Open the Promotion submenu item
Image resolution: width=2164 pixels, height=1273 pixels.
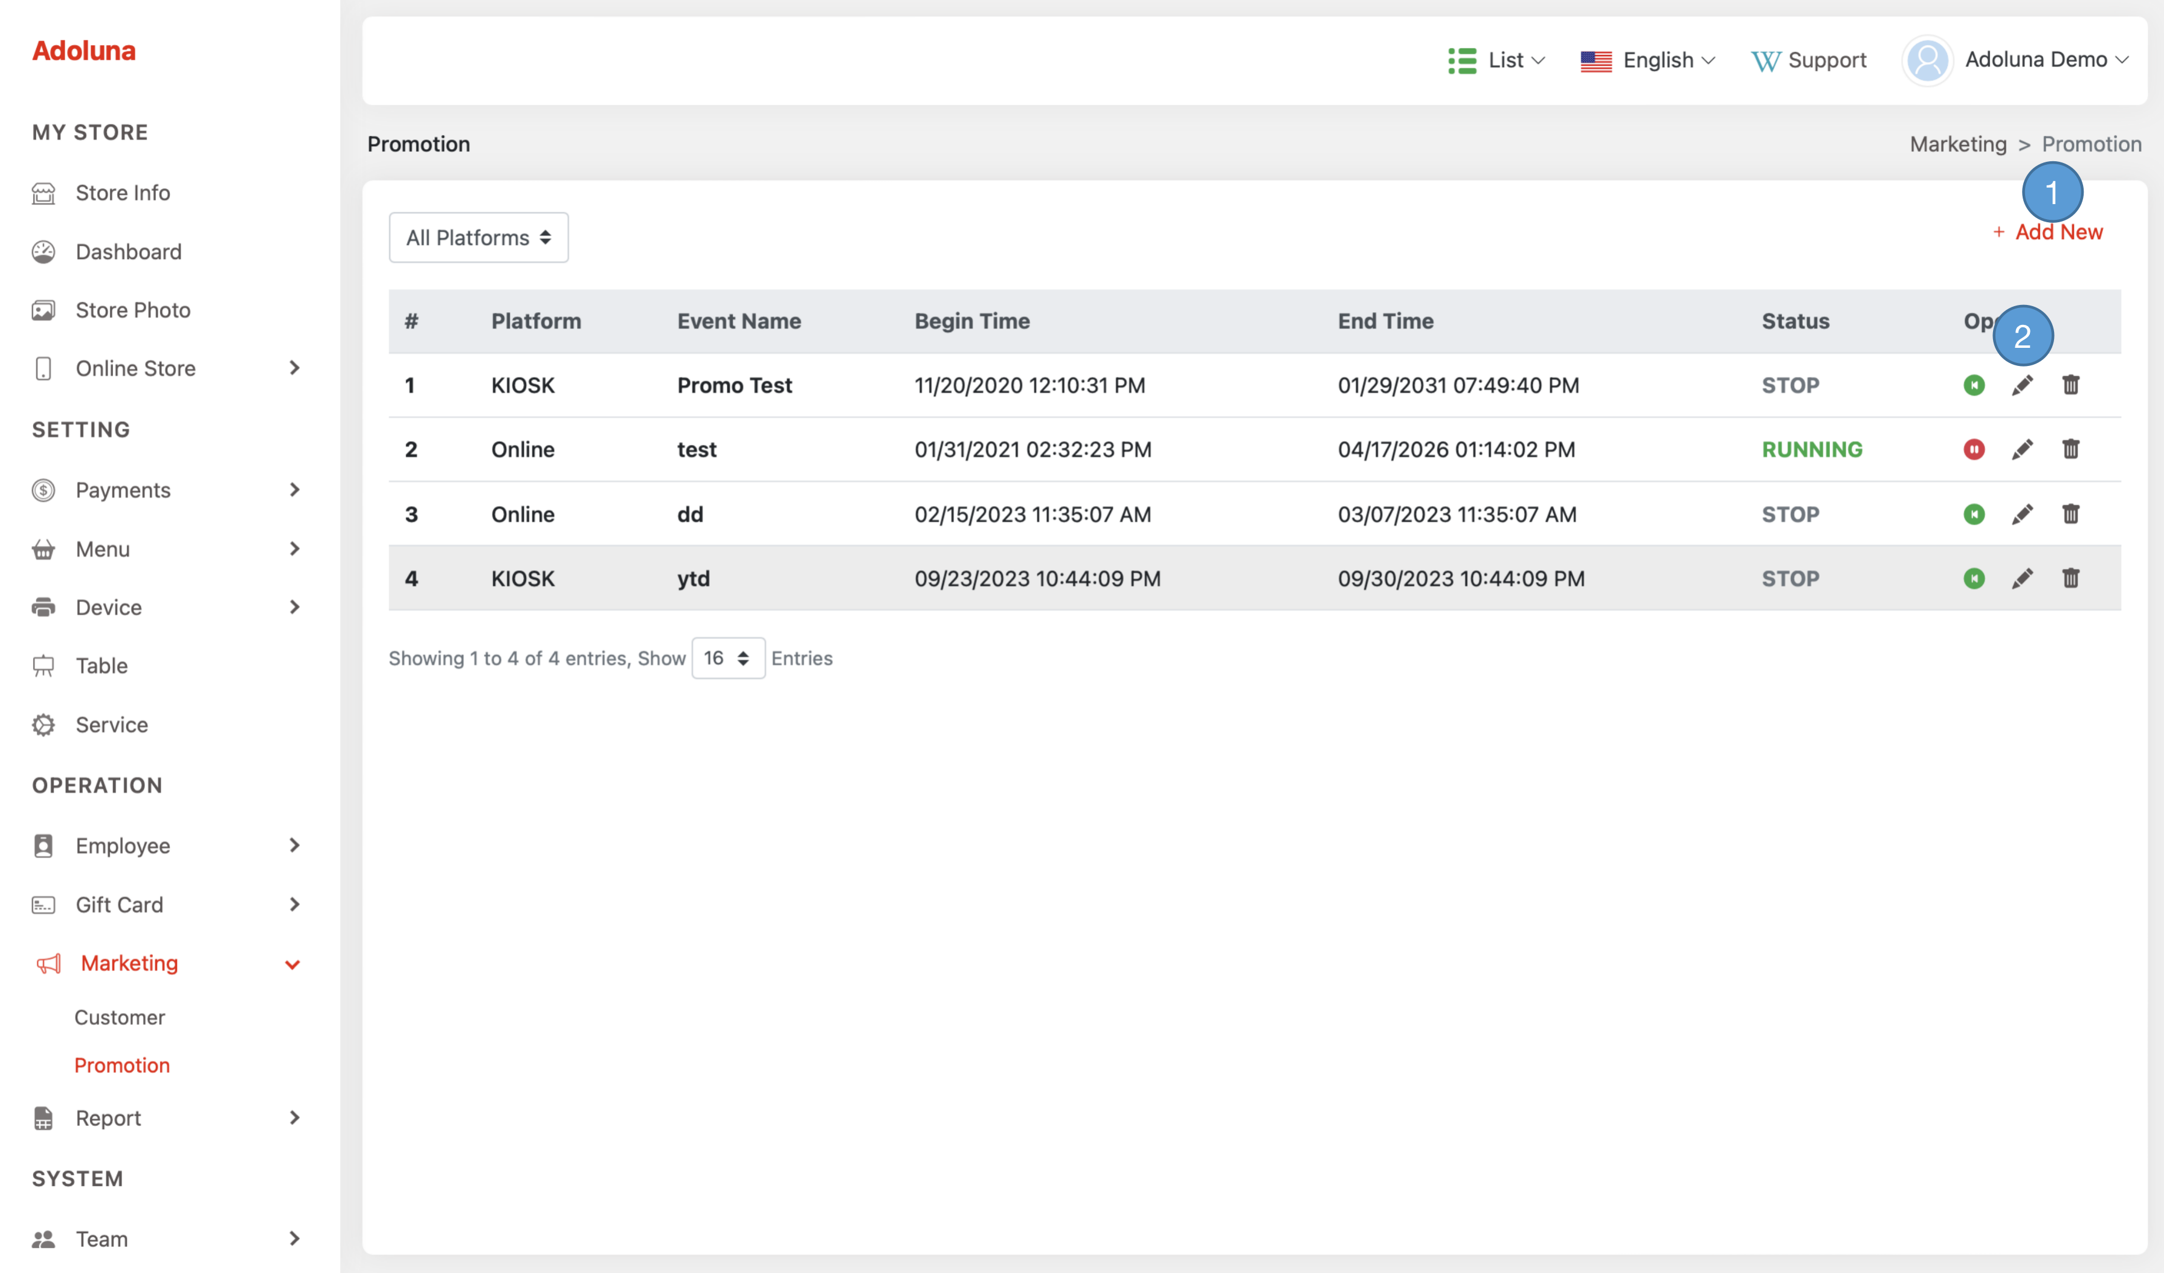[122, 1065]
